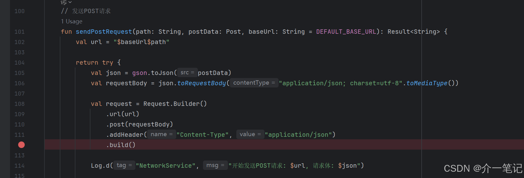524x178 pixels.
Task: Open the "1 Usage" inlay link
Action: pos(72,22)
